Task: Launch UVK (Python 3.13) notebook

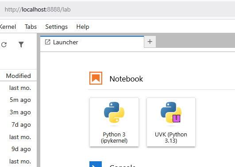Action: pos(171,122)
